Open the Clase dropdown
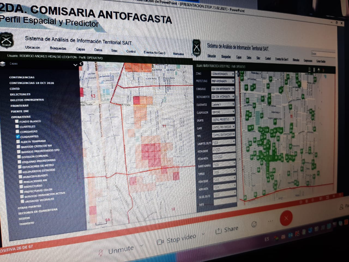Viewport: 349px width, 262px height. pos(224,127)
